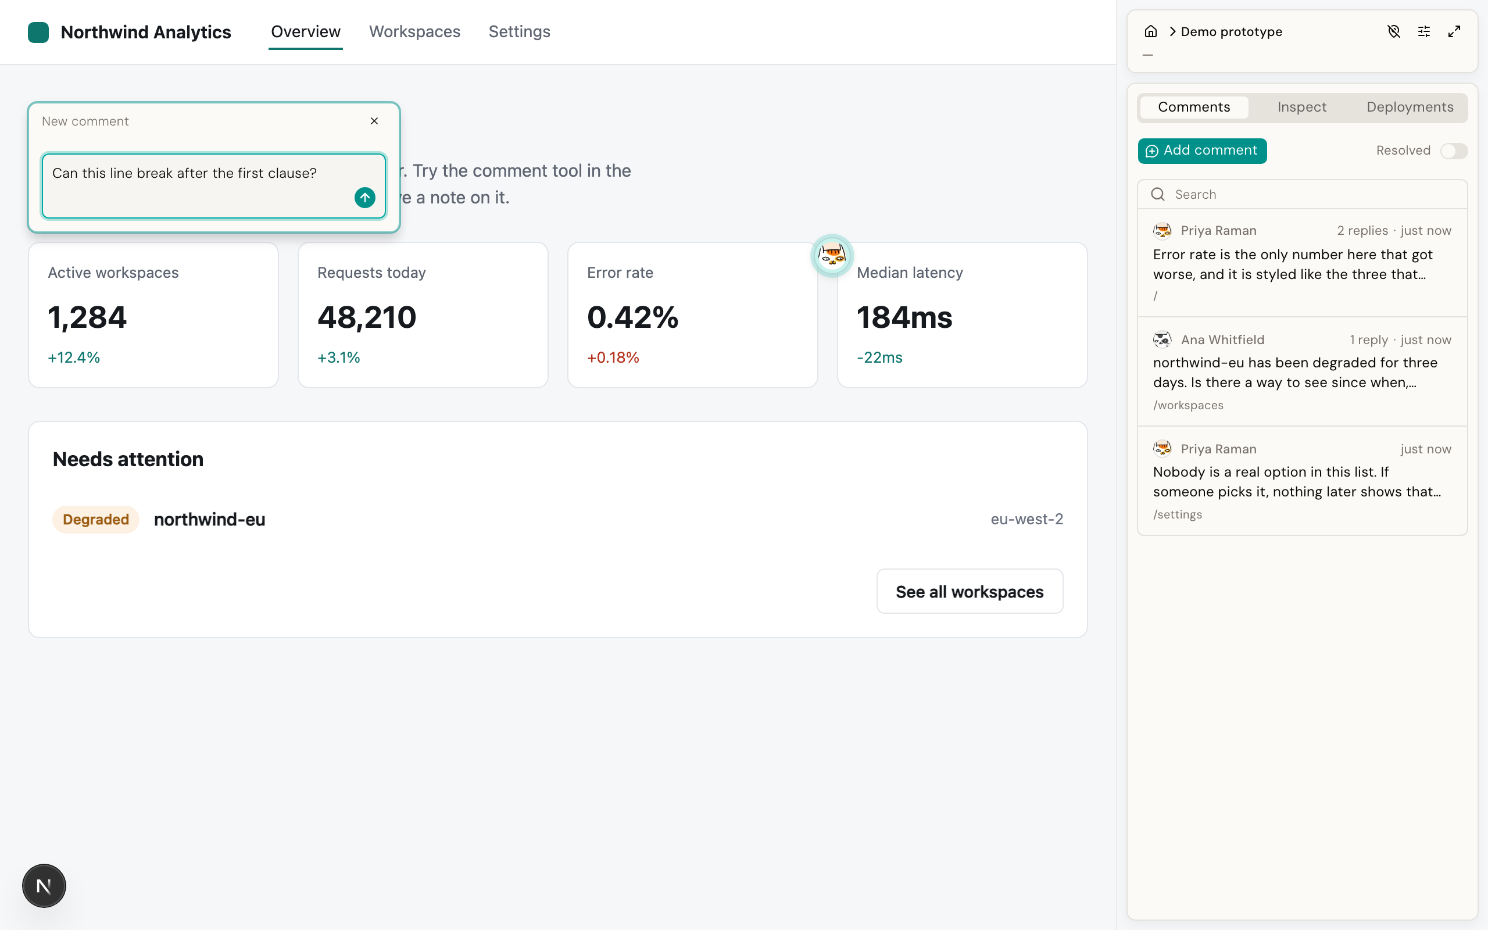Viewport: 1488px width, 930px height.
Task: Select the northwind-eu workspace row
Action: coord(557,519)
